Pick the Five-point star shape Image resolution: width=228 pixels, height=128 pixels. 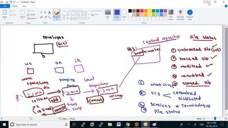[x=71, y=18]
